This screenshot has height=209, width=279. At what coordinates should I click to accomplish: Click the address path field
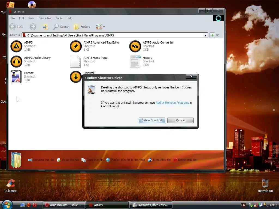click(x=115, y=35)
